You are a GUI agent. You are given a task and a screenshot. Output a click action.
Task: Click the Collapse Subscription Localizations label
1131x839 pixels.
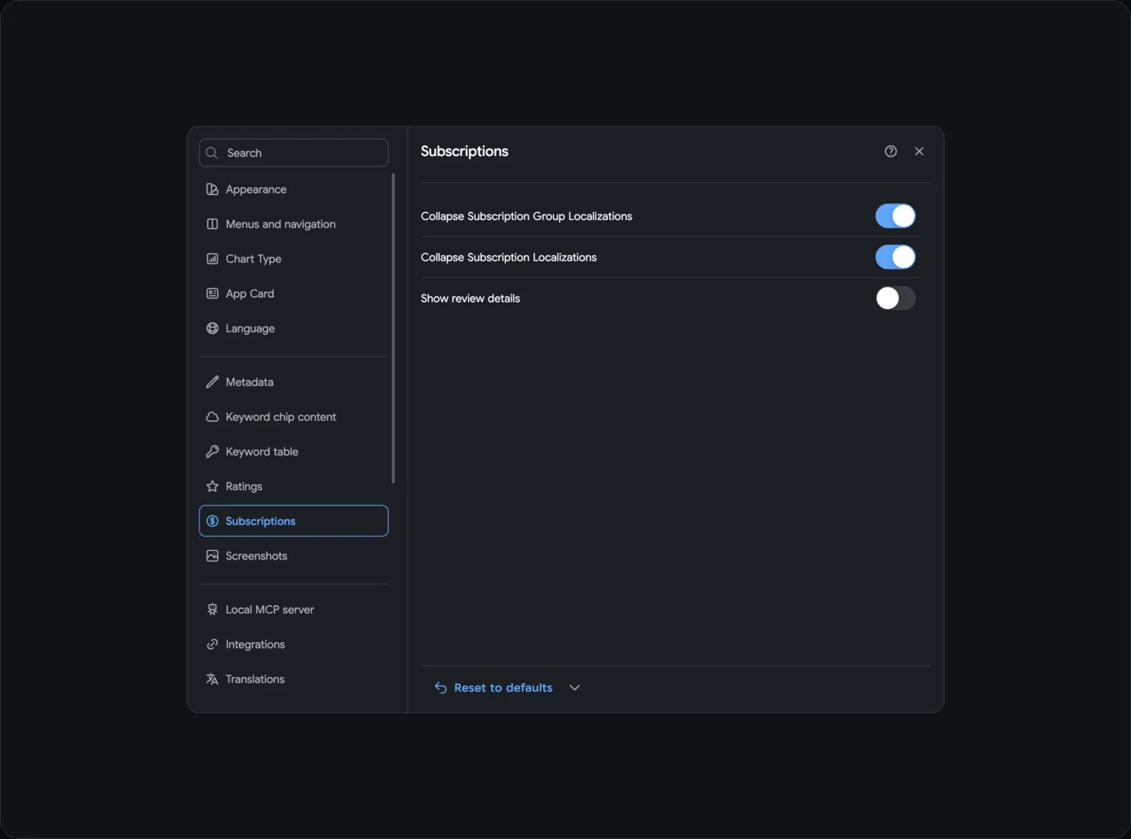pyautogui.click(x=508, y=258)
